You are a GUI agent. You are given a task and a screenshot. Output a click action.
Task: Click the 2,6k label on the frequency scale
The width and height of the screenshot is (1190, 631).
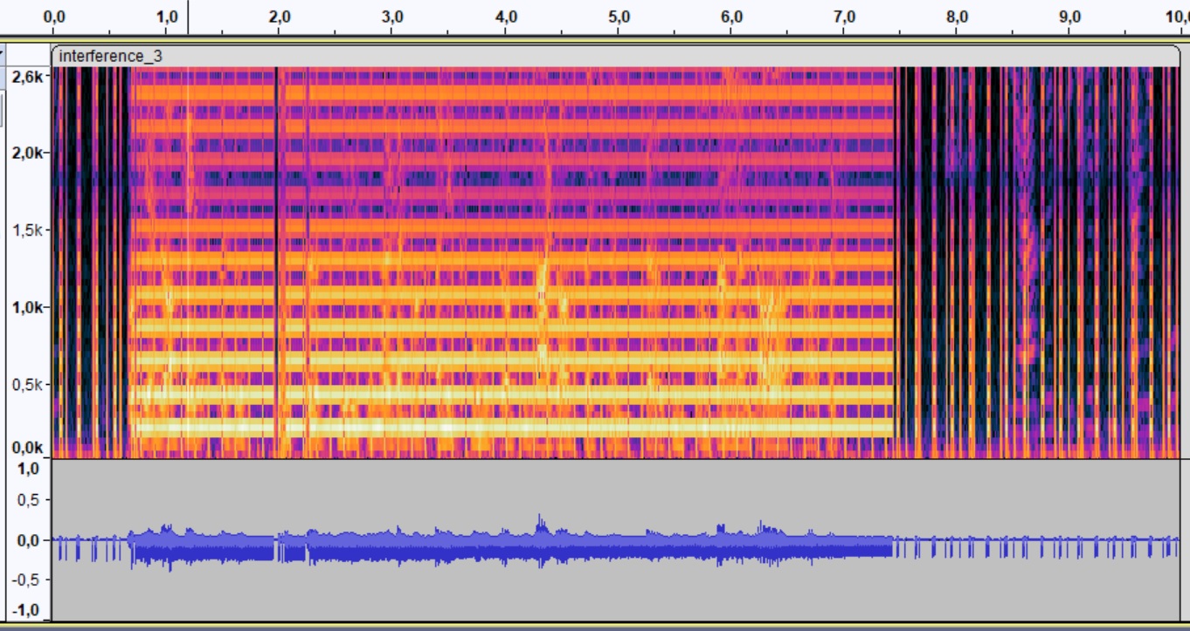[26, 77]
